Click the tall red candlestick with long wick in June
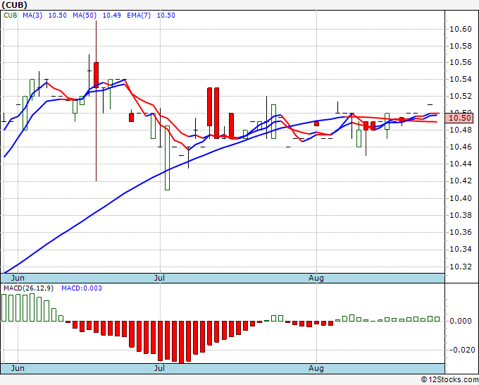Image resolution: width=479 pixels, height=385 pixels. 96,75
